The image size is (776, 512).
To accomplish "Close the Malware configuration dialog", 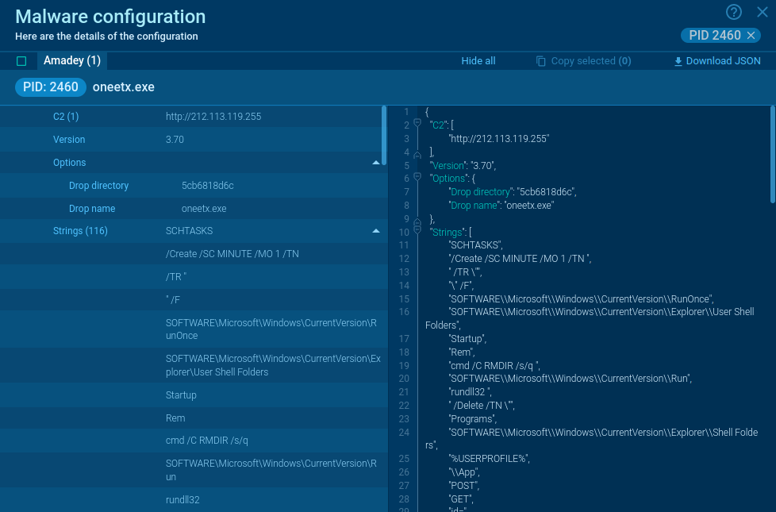I will tap(762, 12).
